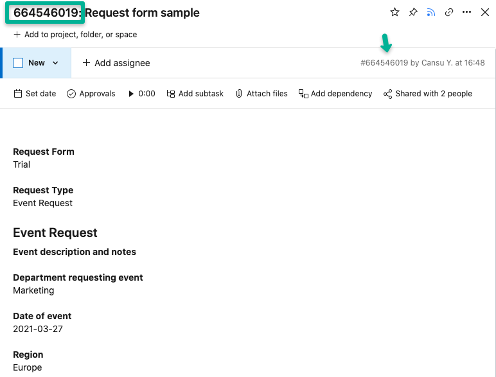Screen dimensions: 496x377
Task: Expand the New status dropdown arrow
Action: 55,63
